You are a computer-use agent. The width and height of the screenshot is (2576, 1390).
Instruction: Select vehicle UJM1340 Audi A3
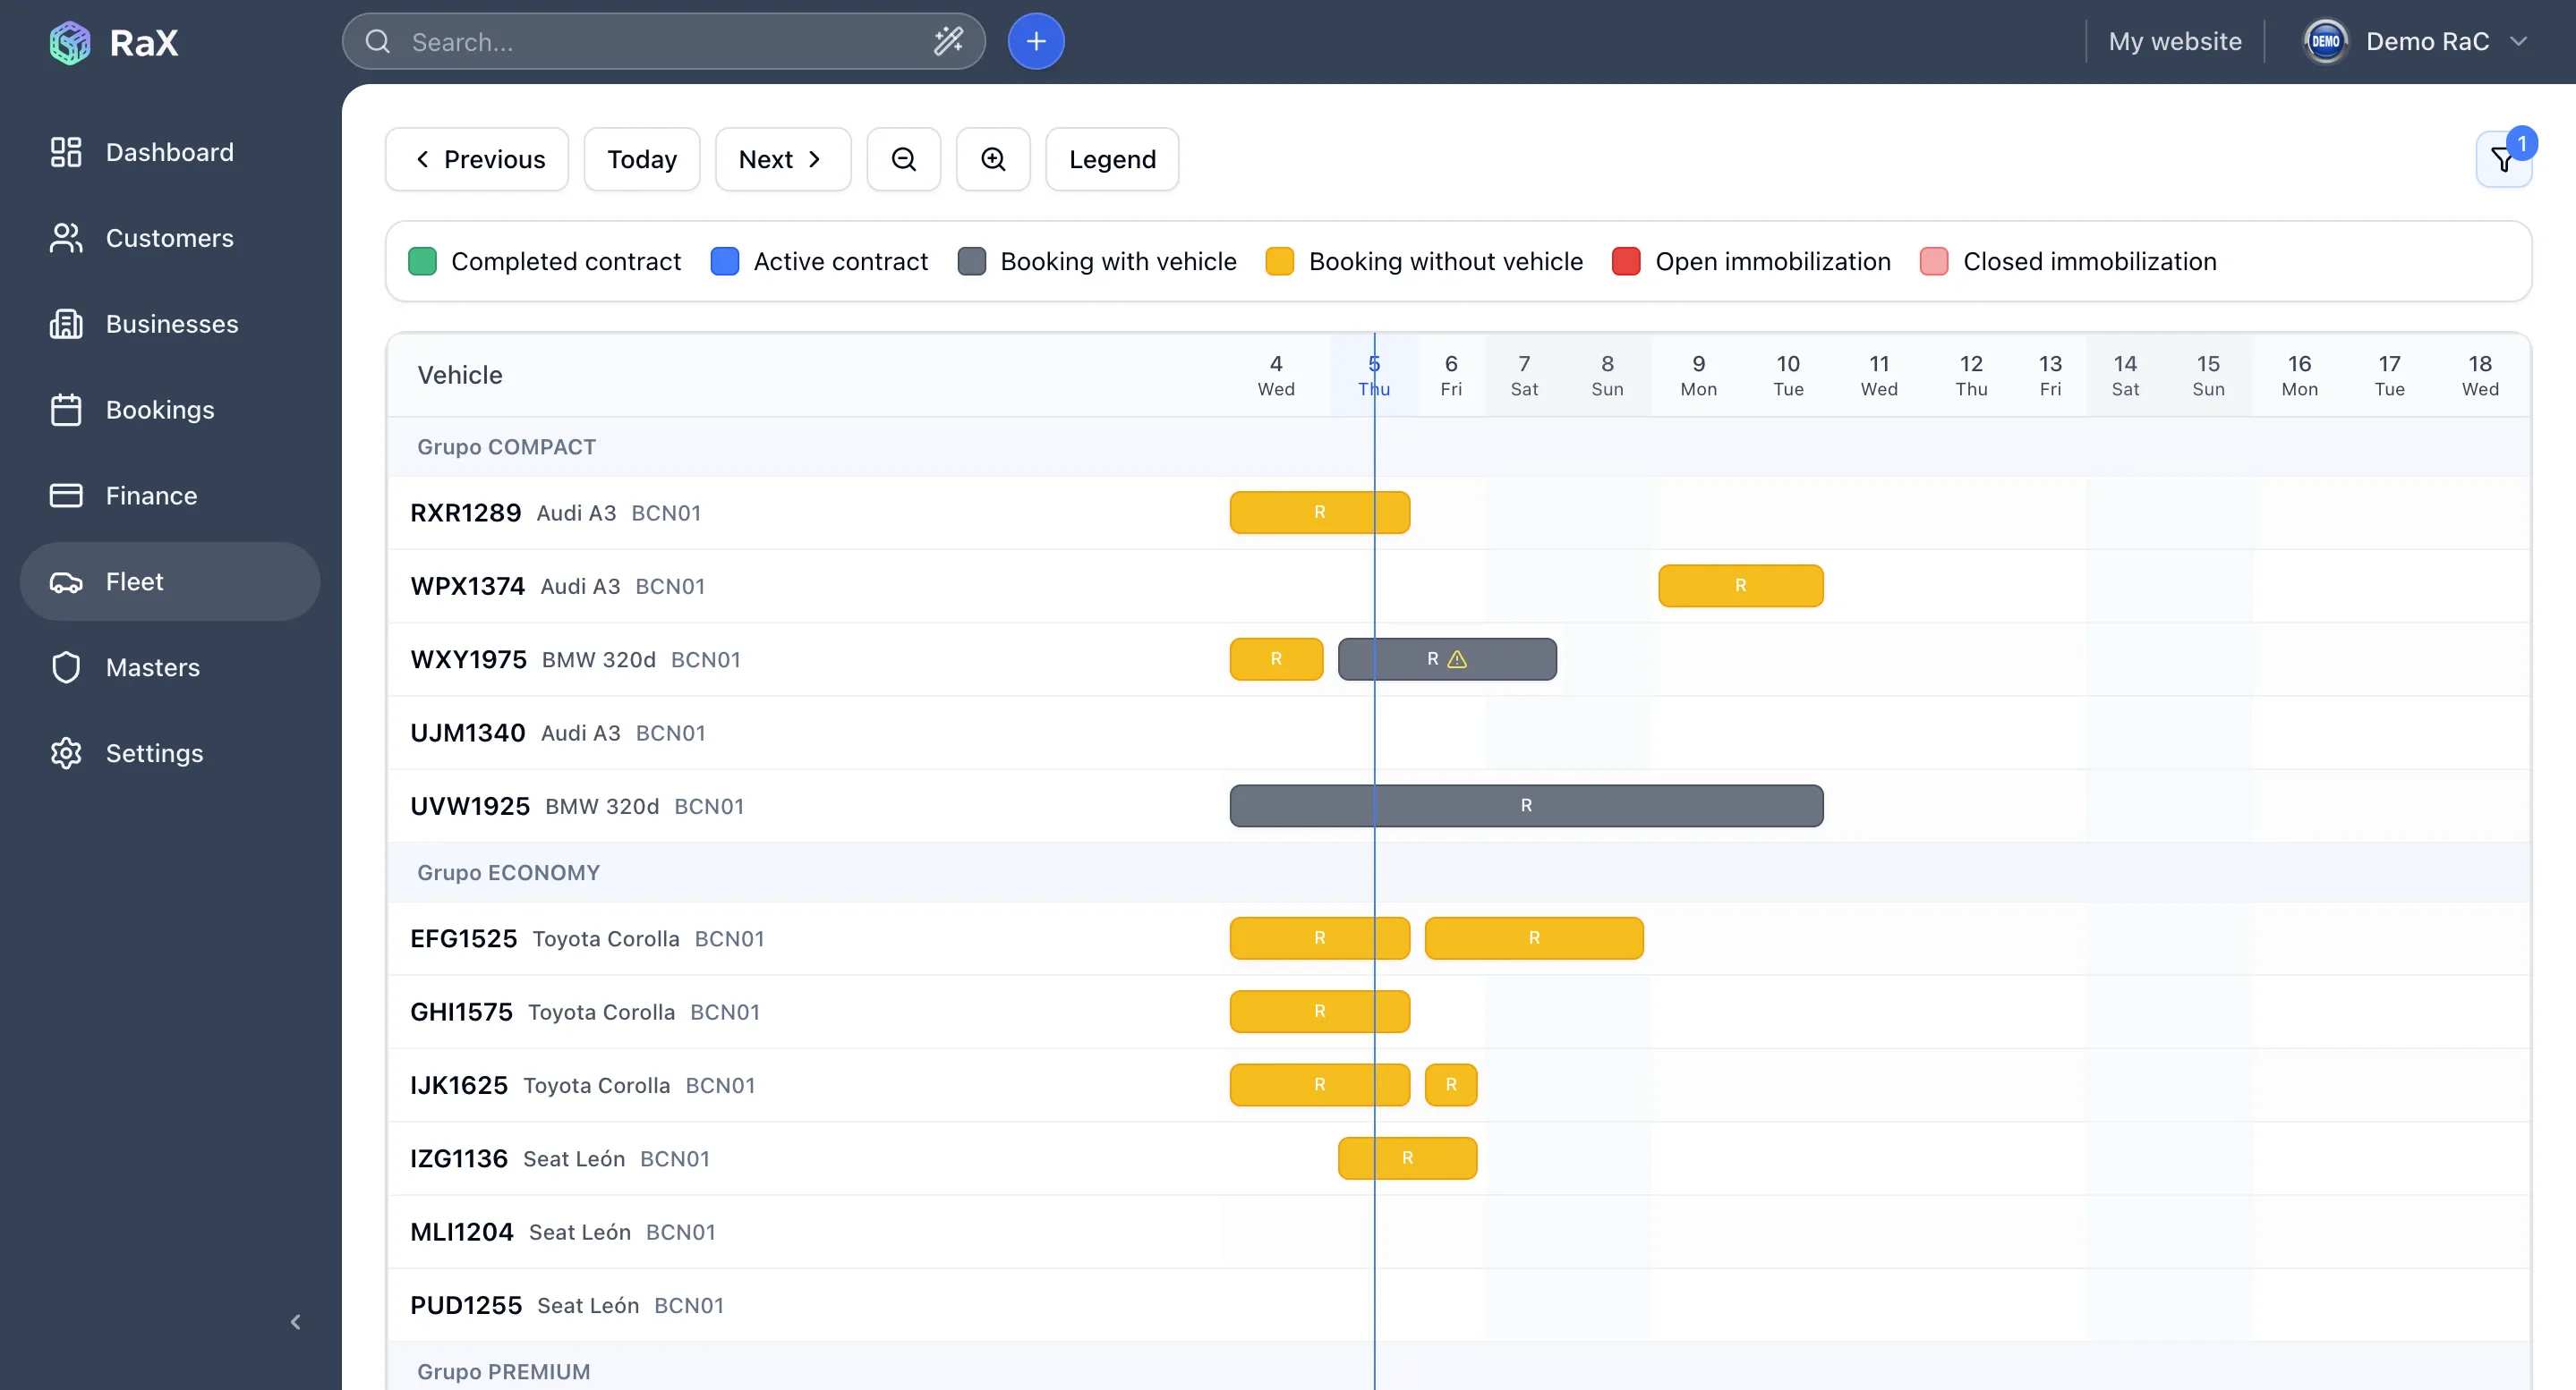point(558,733)
